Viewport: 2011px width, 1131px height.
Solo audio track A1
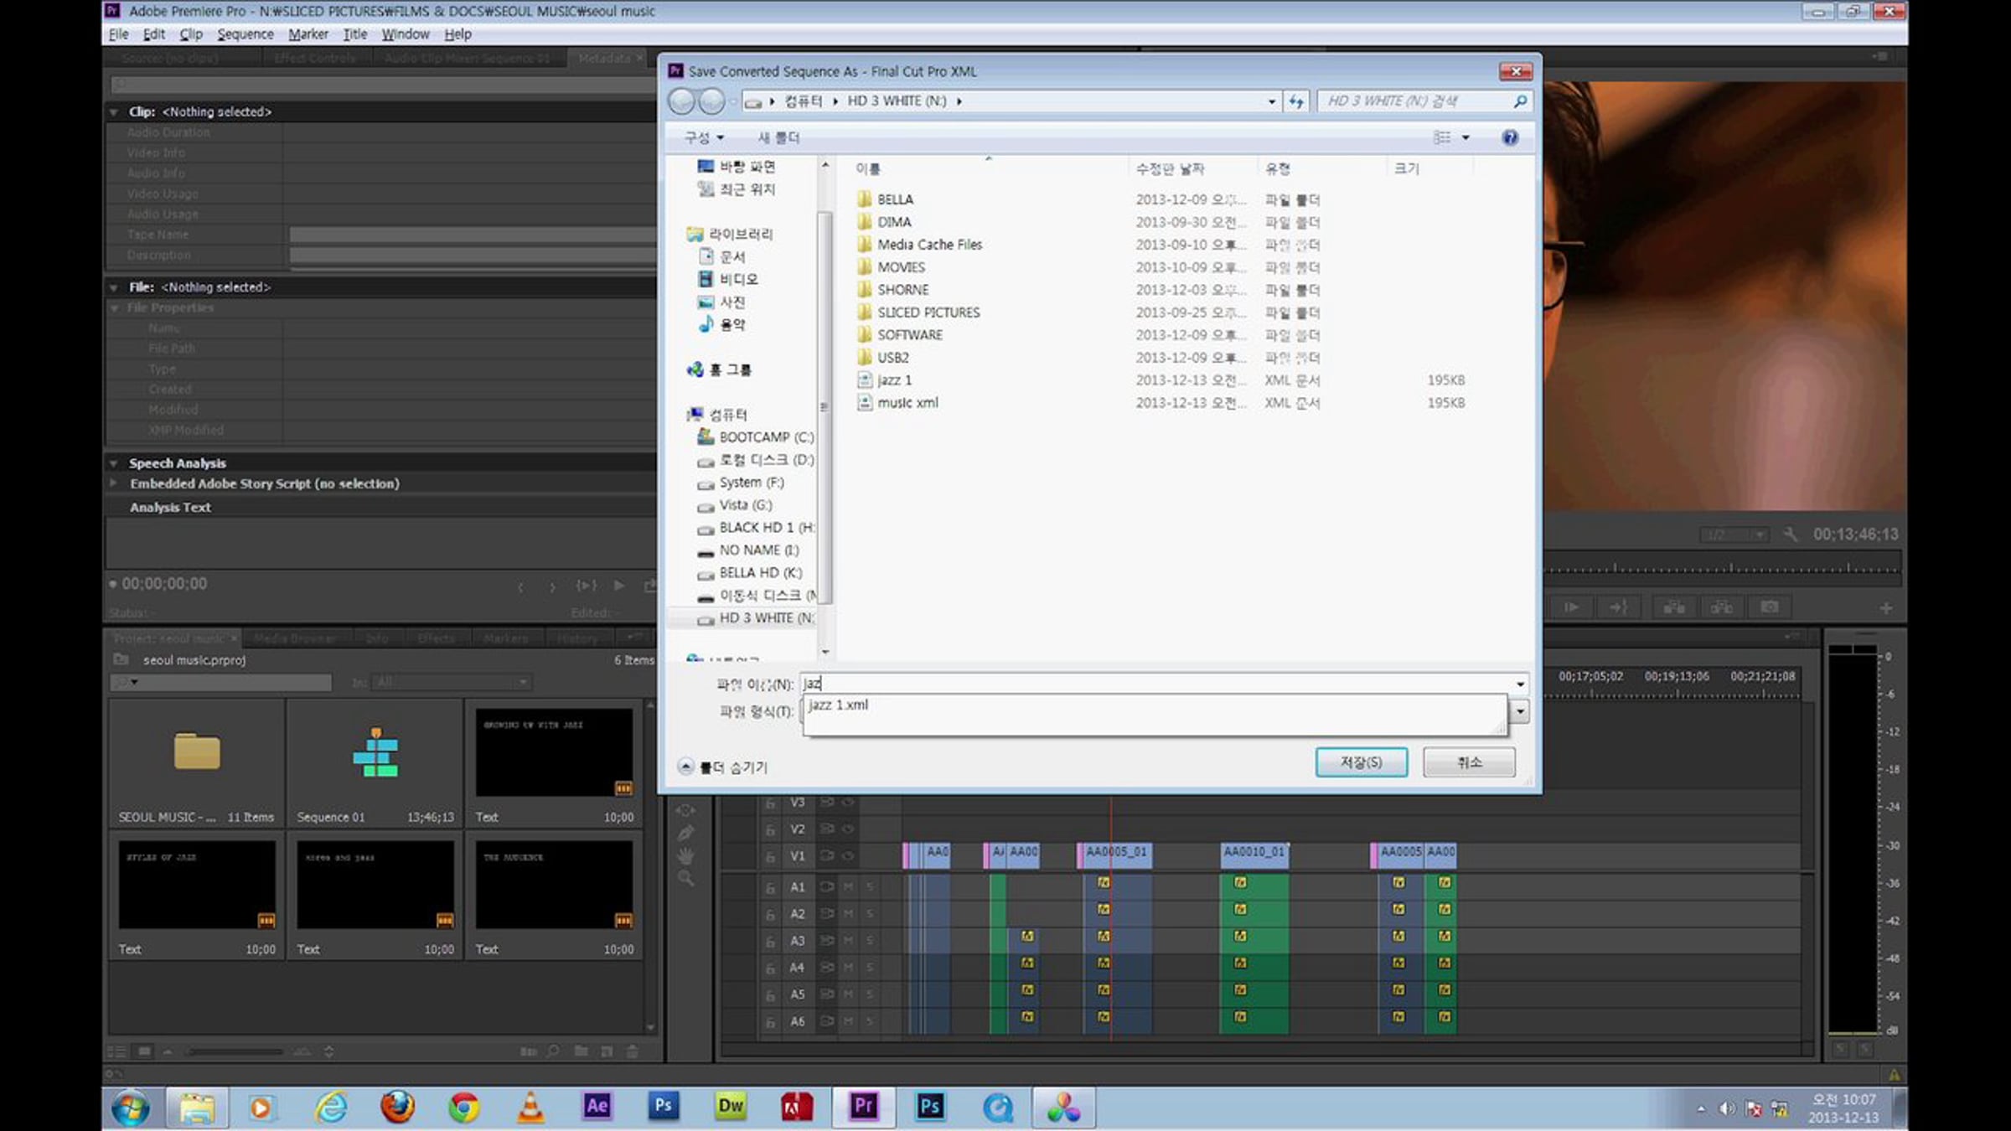point(870,886)
